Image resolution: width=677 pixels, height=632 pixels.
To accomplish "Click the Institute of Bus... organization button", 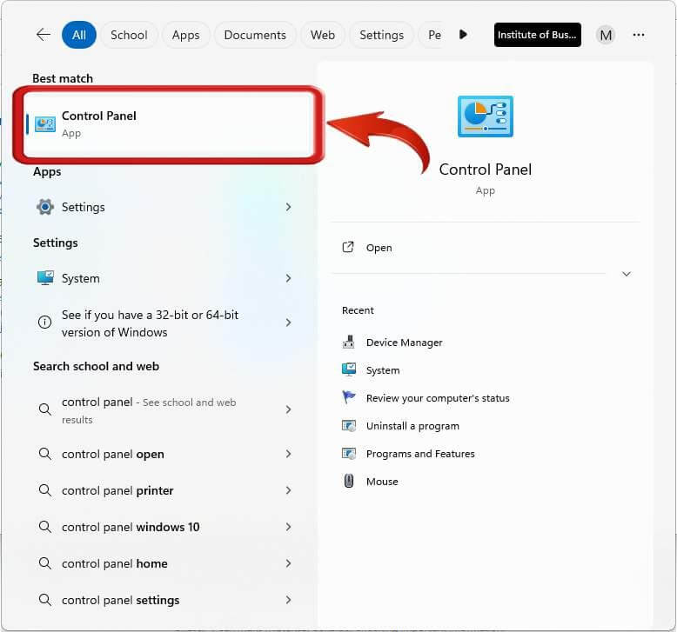I will [537, 35].
